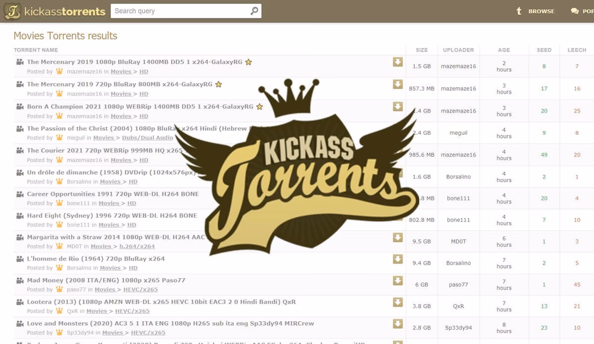594x344 pixels.
Task: Click camera icon beside The Mercenary 1080p
Action: point(20,62)
